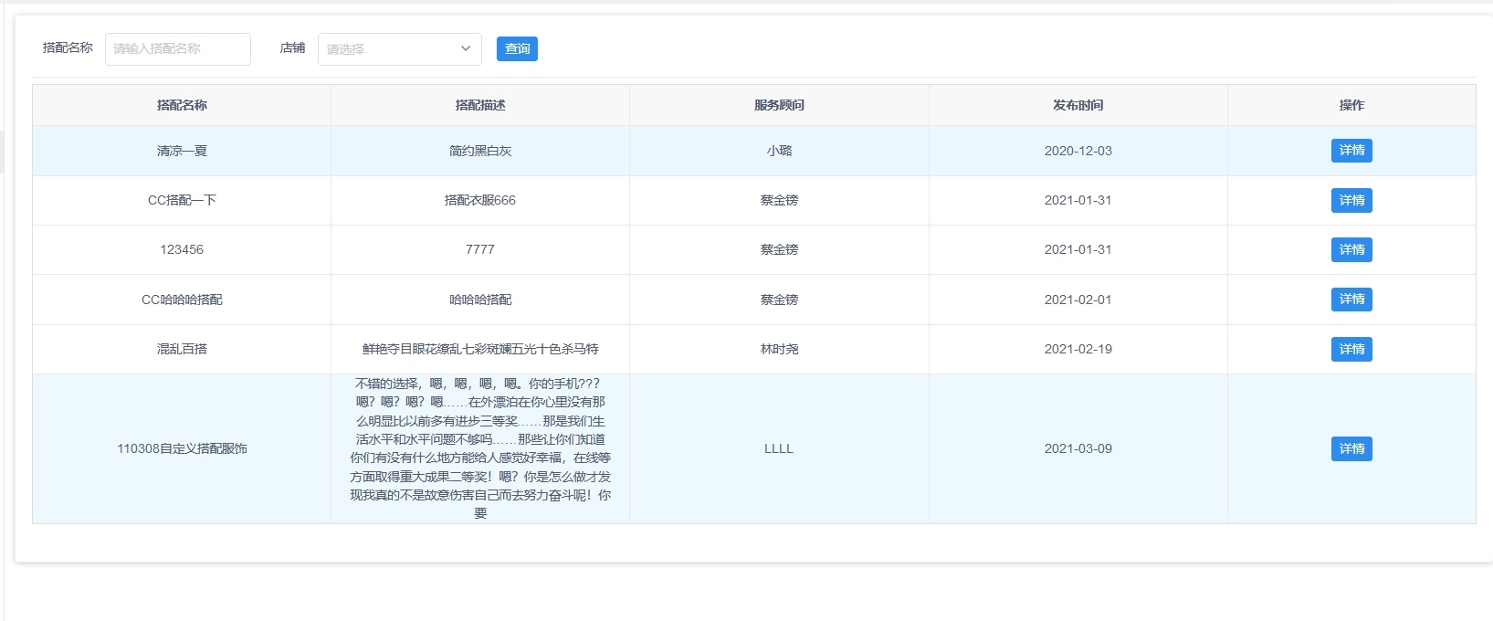The width and height of the screenshot is (1493, 621).
Task: Click the 操作 column header
Action: 1351,105
